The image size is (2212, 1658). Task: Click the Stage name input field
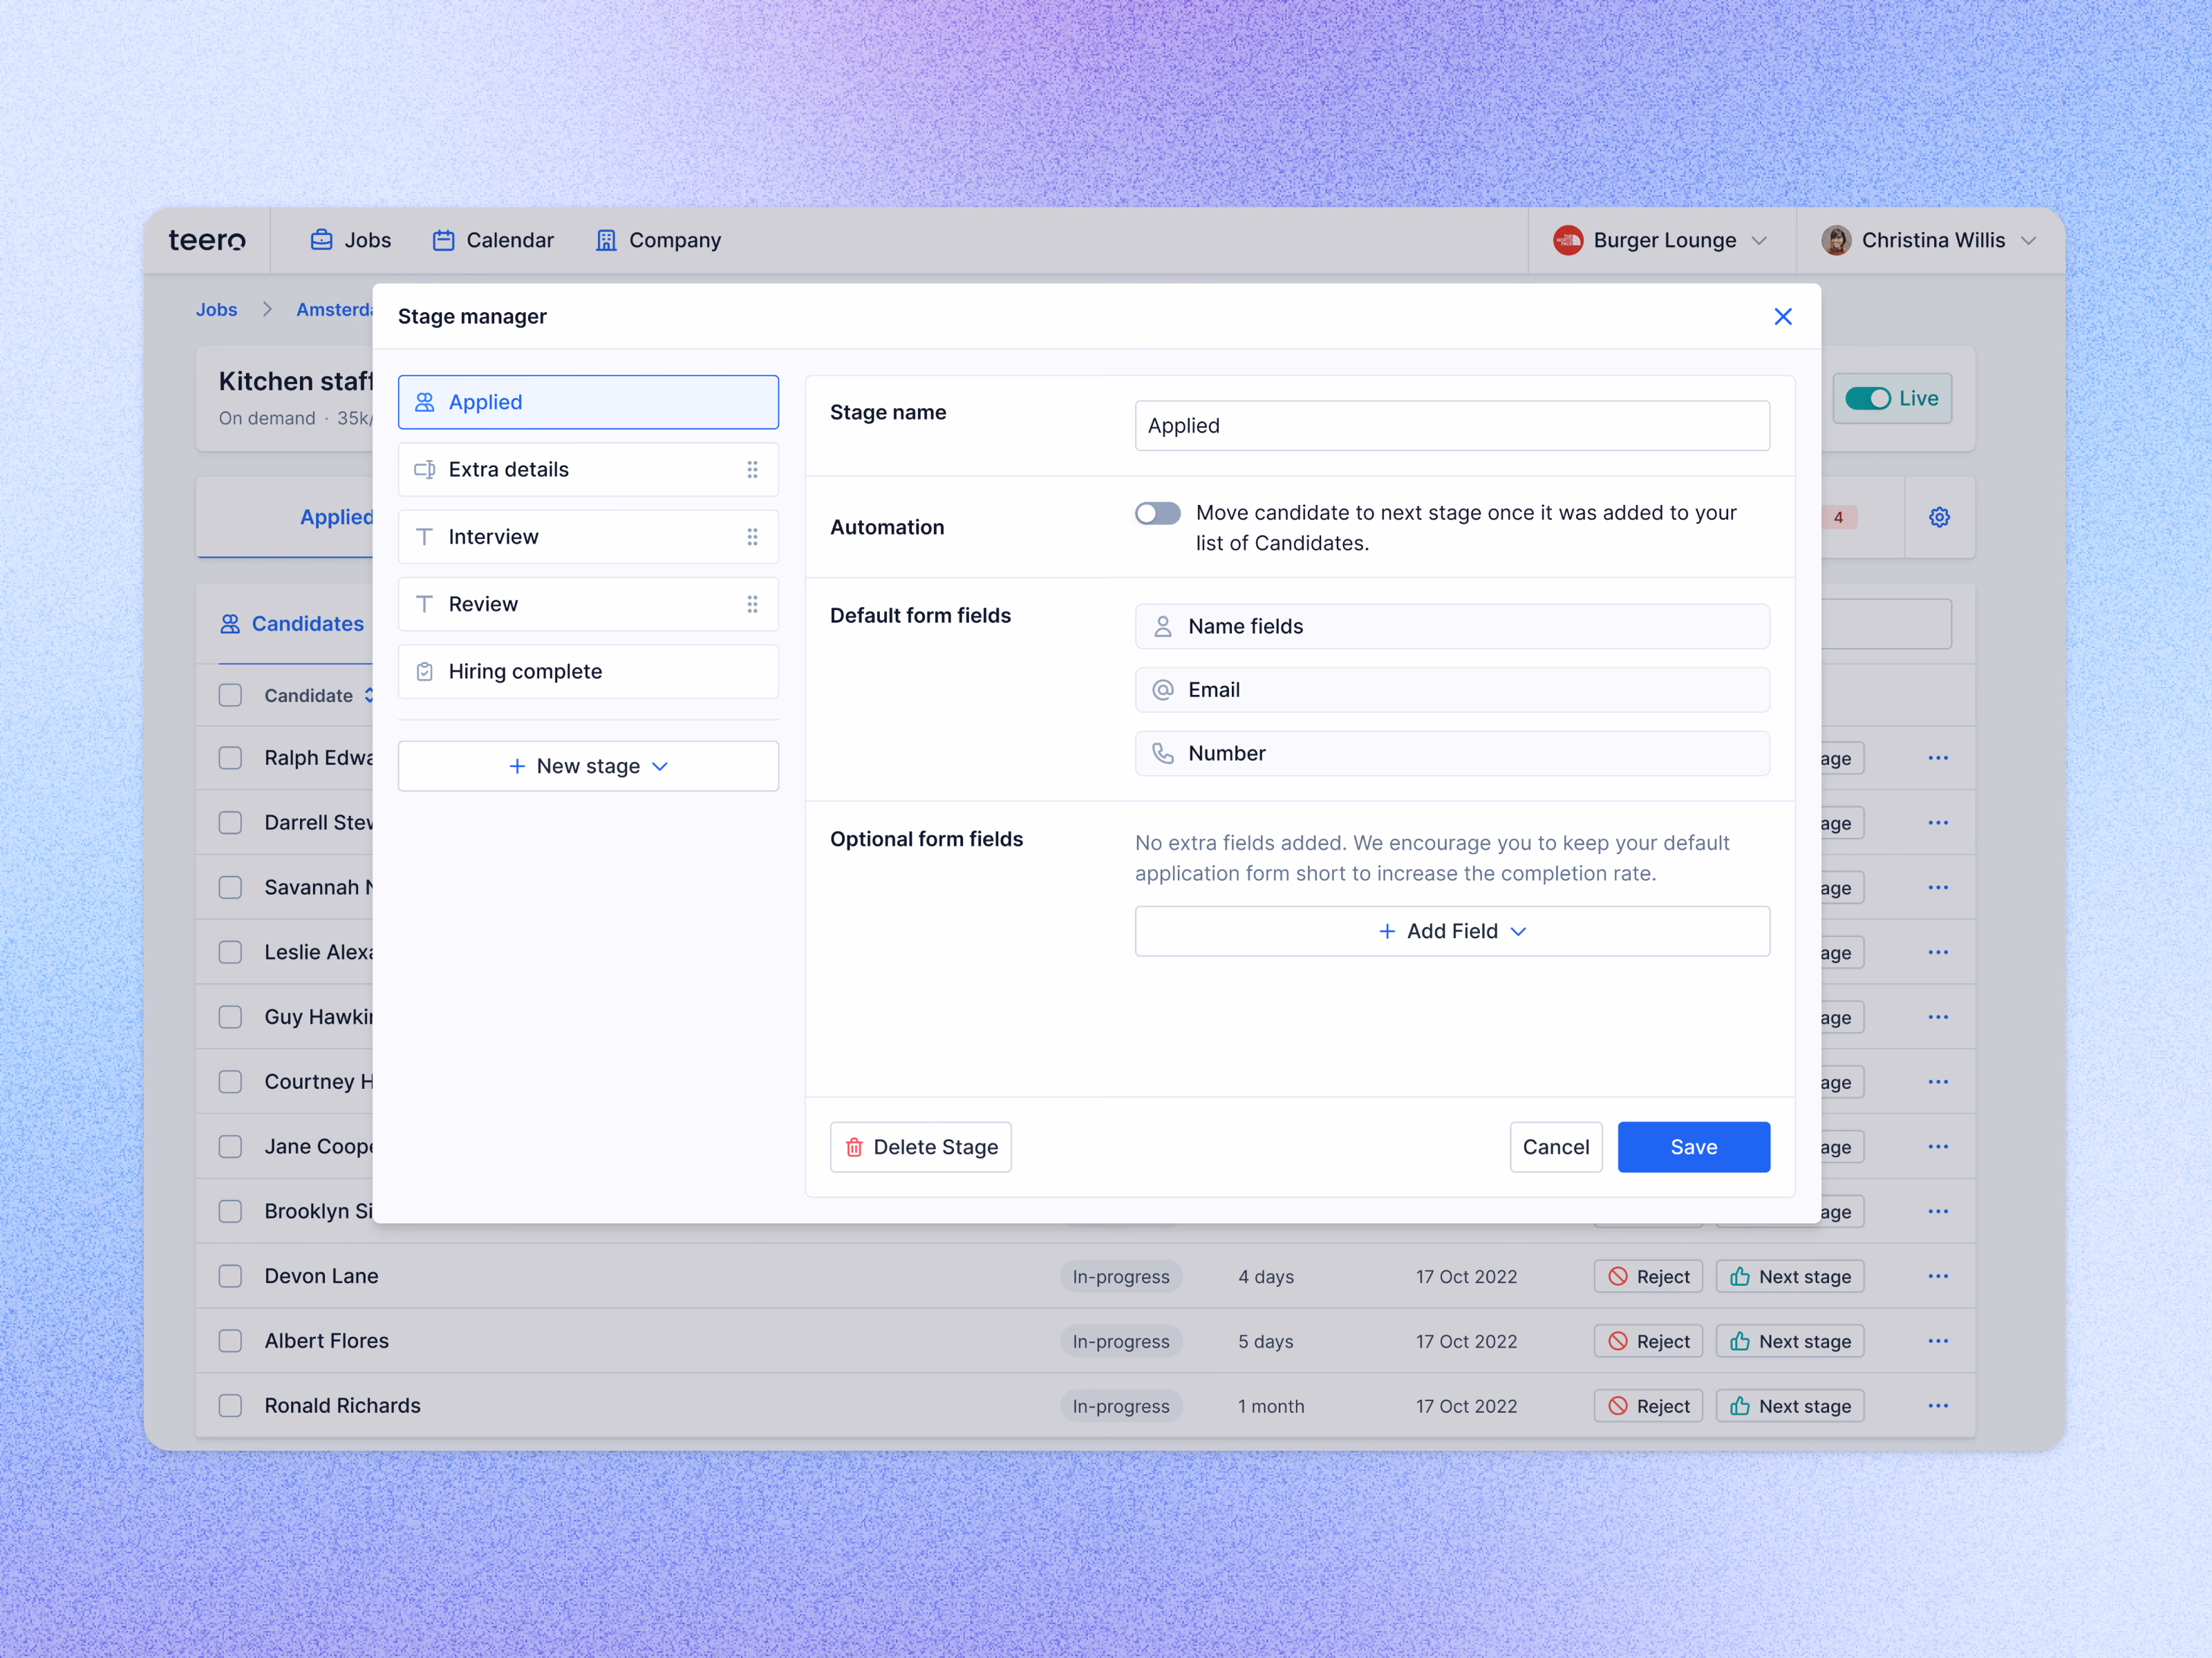point(1452,426)
